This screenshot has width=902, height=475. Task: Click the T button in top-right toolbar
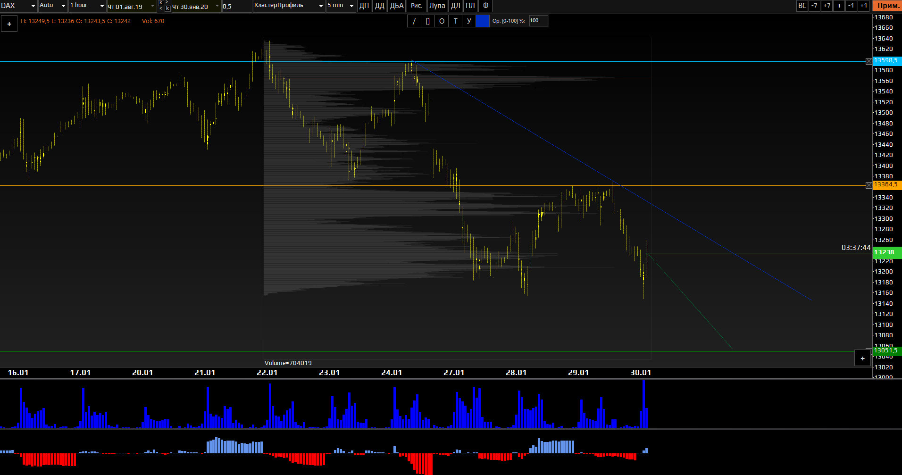839,6
